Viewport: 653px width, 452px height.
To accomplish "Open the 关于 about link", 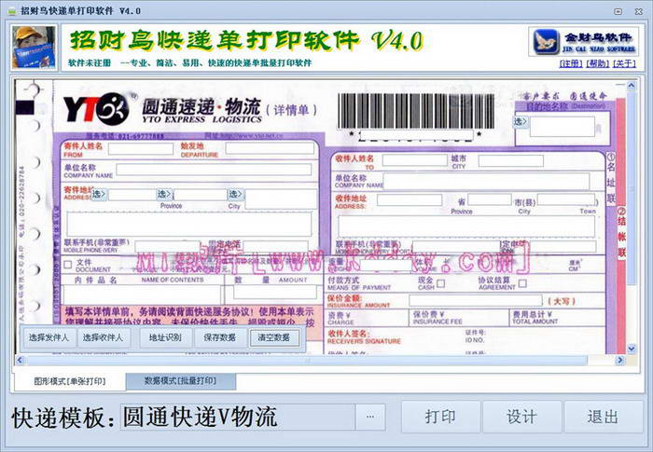I will 624,63.
